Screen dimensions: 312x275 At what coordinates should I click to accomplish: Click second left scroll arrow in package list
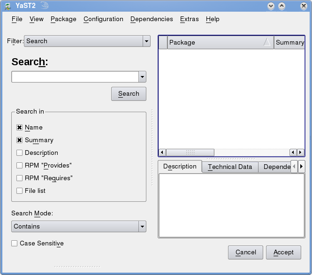click(x=293, y=153)
